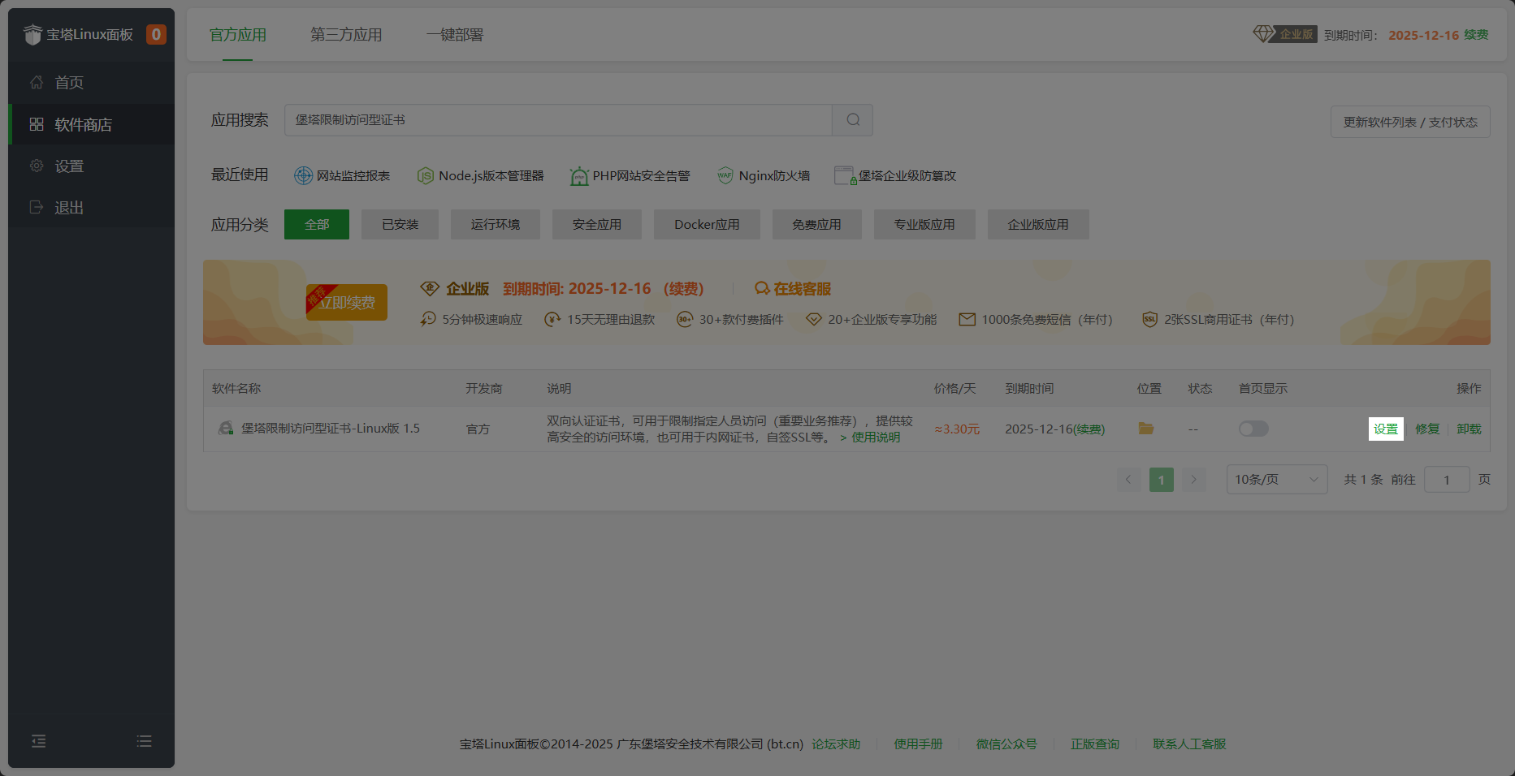Open Node.js版本管理器 from recently used apps
Viewport: 1515px width, 776px height.
pos(426,175)
